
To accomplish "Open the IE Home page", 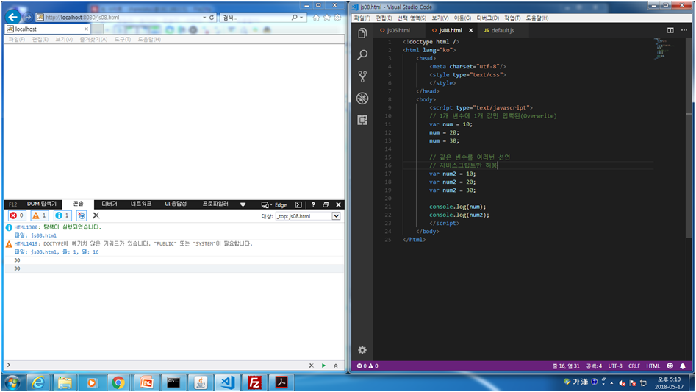I will [x=316, y=18].
